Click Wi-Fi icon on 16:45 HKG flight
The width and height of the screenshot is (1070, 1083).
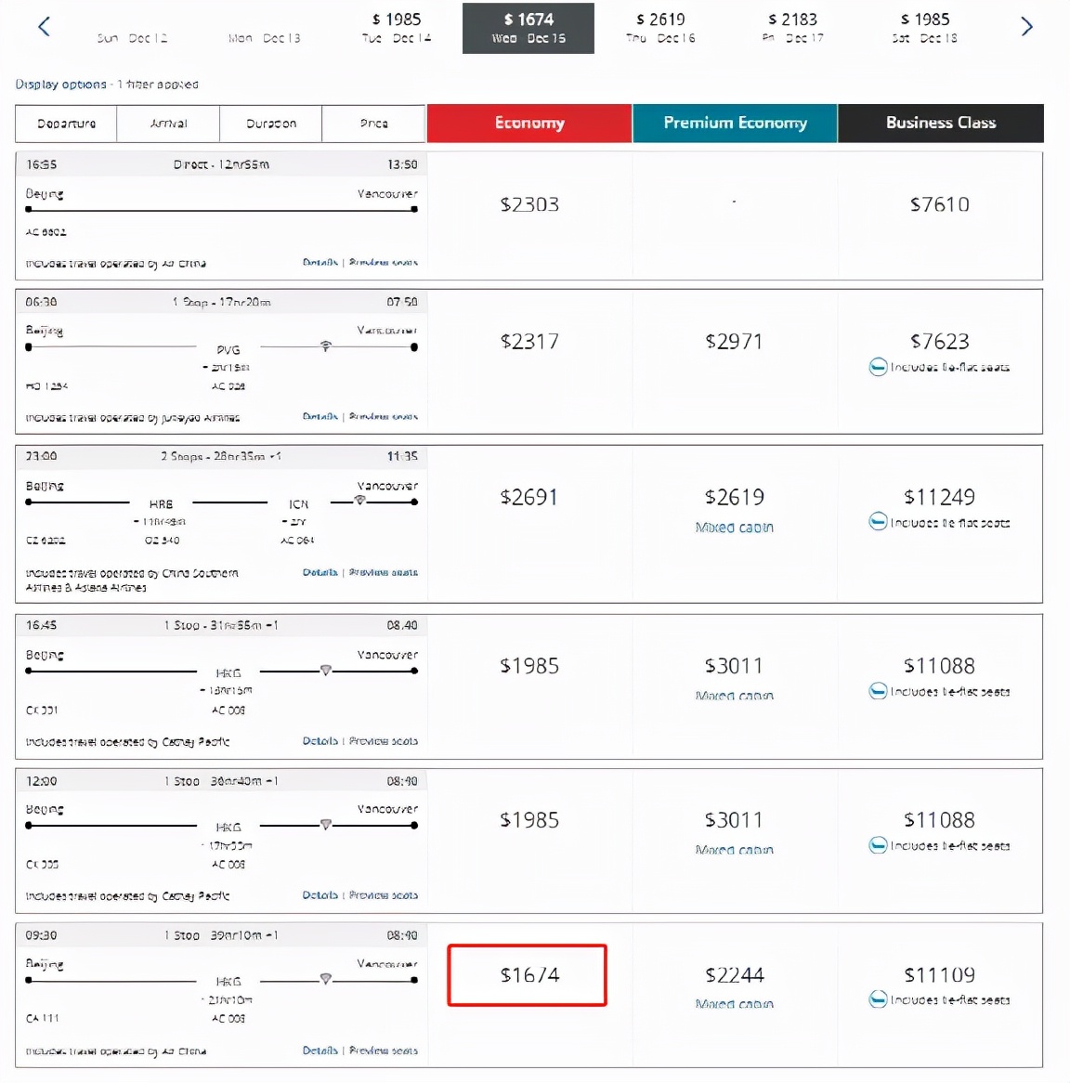325,670
